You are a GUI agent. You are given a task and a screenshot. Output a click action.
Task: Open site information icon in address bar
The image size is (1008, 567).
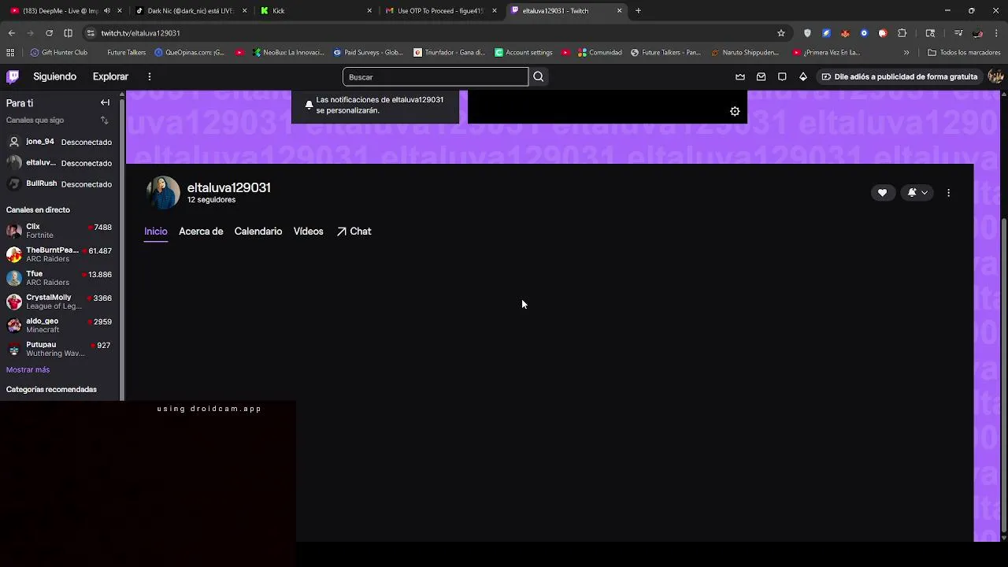tap(91, 33)
